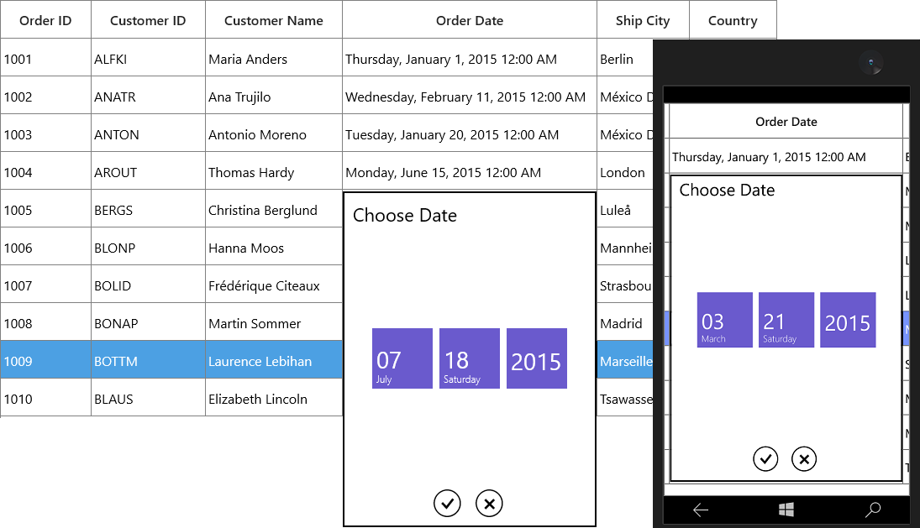Select the Ana Trujilo name cell
Viewport: 920px width, 528px height.
(x=273, y=96)
